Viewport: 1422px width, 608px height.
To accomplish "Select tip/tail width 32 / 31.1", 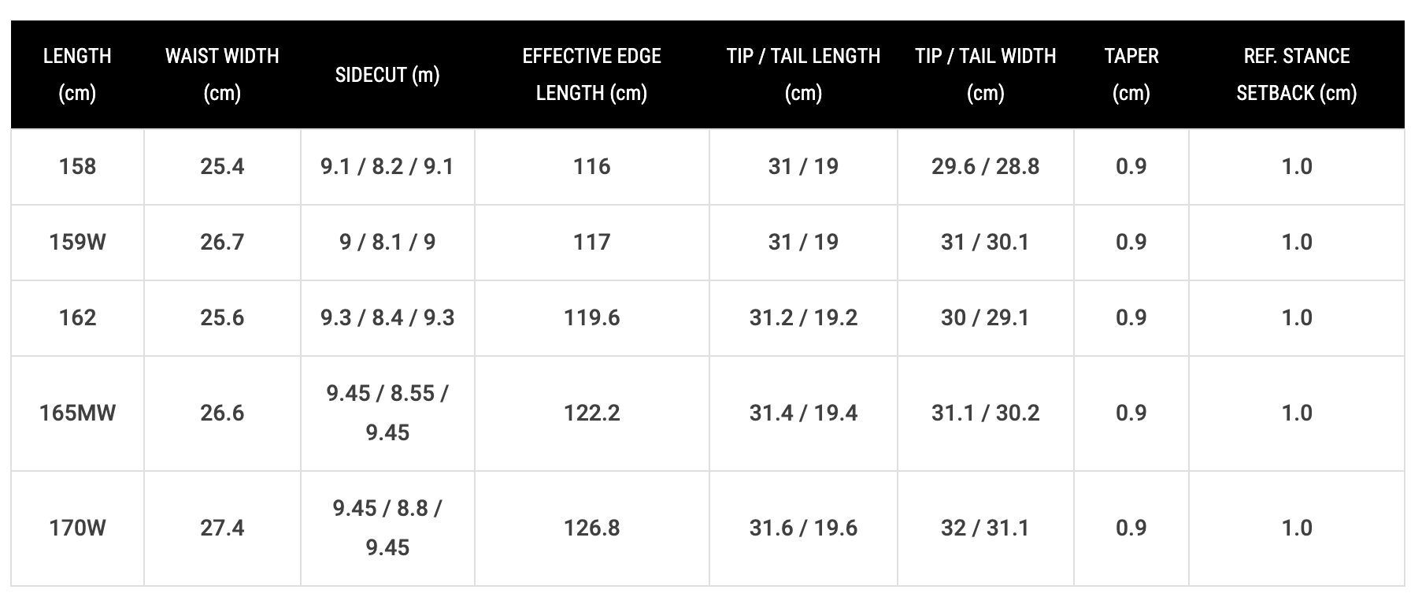I will (985, 528).
